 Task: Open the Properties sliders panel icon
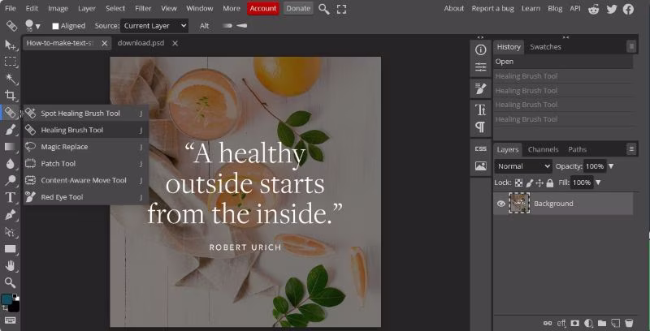click(x=480, y=67)
